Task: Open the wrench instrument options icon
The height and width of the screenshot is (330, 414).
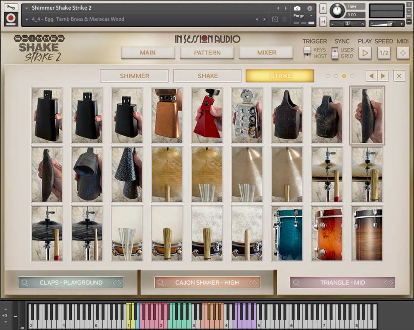Action: tap(11, 7)
